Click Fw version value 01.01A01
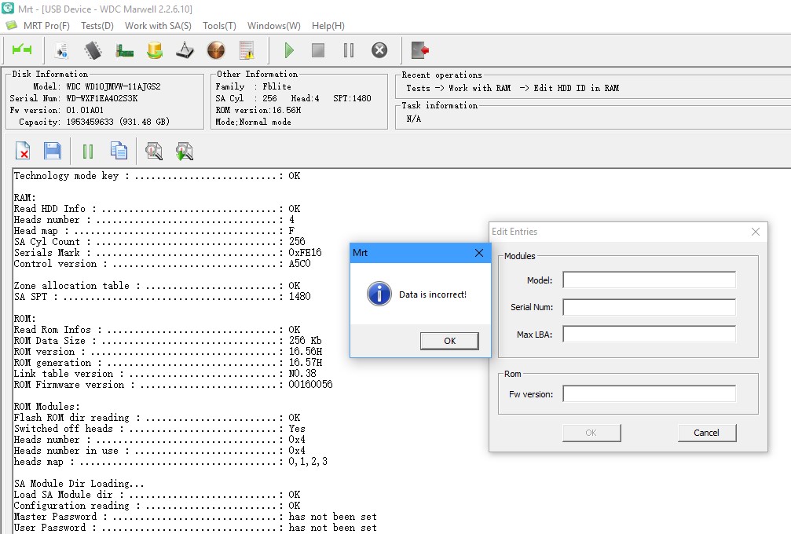Image resolution: width=791 pixels, height=534 pixels. pos(85,111)
